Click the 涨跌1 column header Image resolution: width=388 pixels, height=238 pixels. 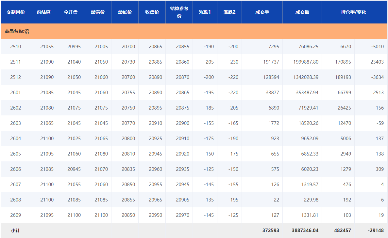(205, 12)
